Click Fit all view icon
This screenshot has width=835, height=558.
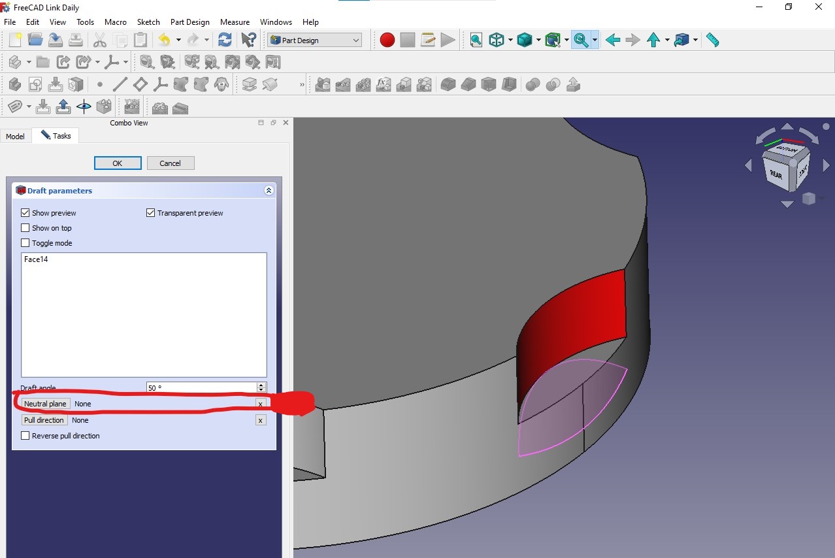pyautogui.click(x=476, y=40)
